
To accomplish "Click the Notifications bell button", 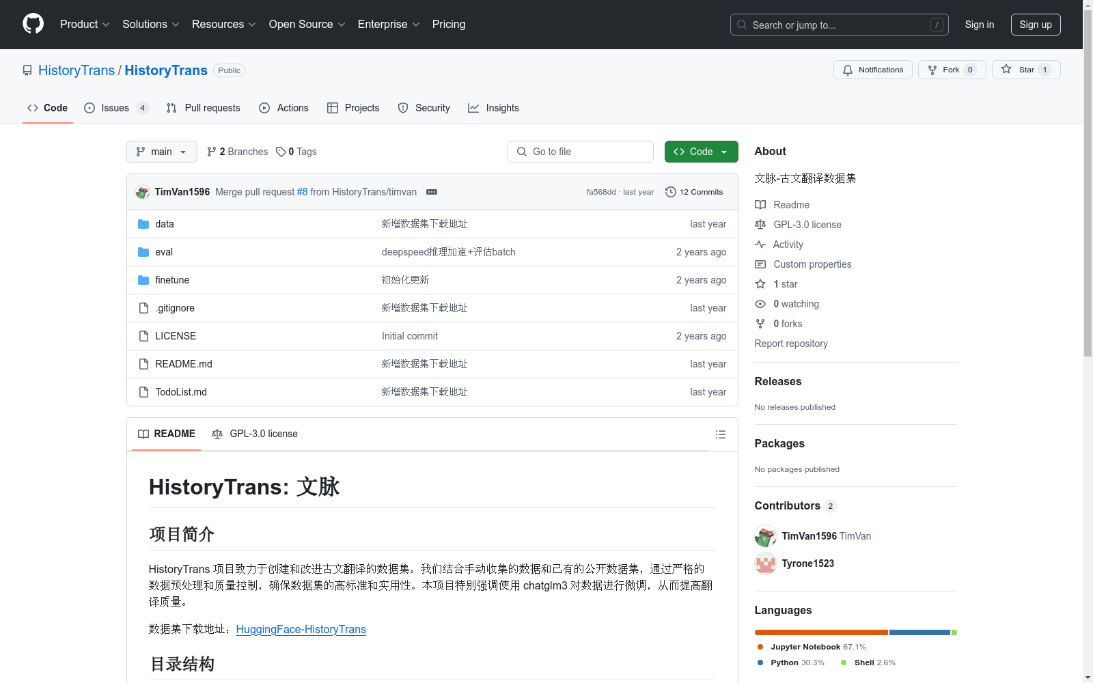I will click(x=872, y=70).
